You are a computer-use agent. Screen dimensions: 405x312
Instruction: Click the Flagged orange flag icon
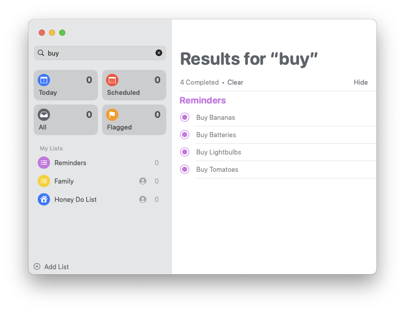click(112, 115)
